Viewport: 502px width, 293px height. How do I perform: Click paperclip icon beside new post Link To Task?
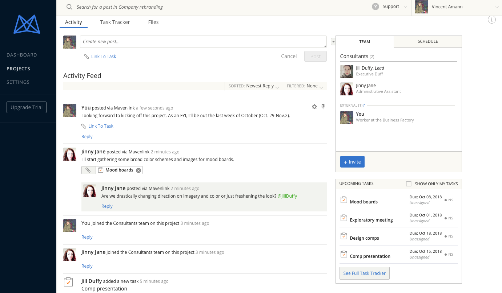tap(87, 57)
